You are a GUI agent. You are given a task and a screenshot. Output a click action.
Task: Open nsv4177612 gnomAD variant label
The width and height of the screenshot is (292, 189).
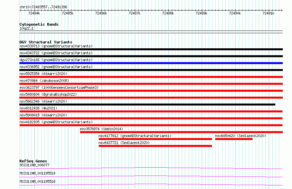point(135,136)
